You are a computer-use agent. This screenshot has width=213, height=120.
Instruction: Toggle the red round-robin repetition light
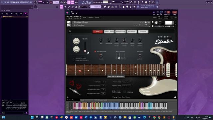coord(95,51)
